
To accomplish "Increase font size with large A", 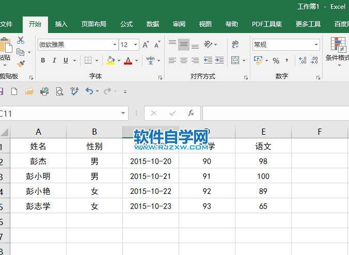I will click(146, 45).
